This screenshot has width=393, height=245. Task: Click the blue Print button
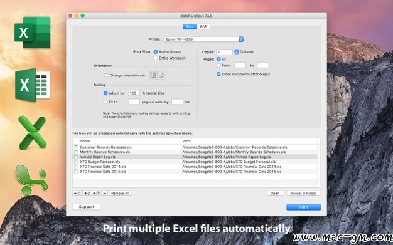click(303, 207)
